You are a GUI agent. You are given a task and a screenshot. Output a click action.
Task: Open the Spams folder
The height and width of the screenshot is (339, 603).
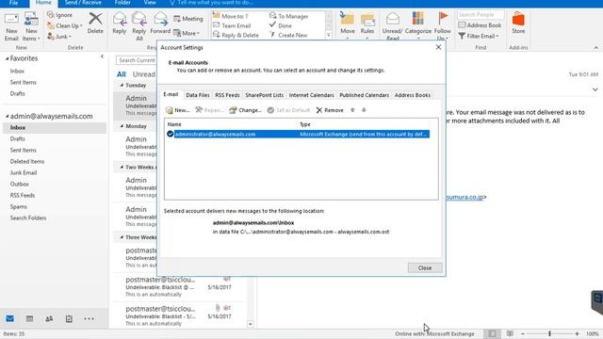pyautogui.click(x=19, y=207)
